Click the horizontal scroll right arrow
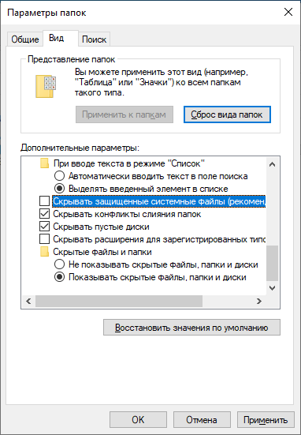 (259, 301)
